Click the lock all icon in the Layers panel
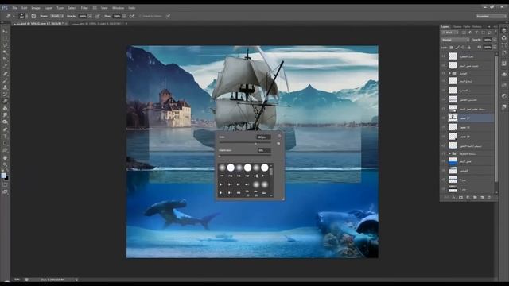The image size is (509, 286). point(468,48)
